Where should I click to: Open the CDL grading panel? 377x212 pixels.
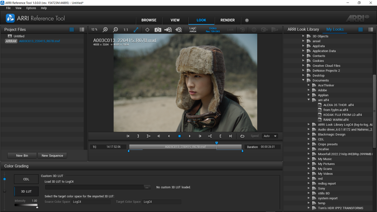(26, 179)
